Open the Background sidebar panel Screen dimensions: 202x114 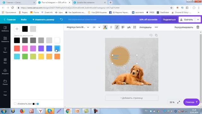[x=5, y=61]
